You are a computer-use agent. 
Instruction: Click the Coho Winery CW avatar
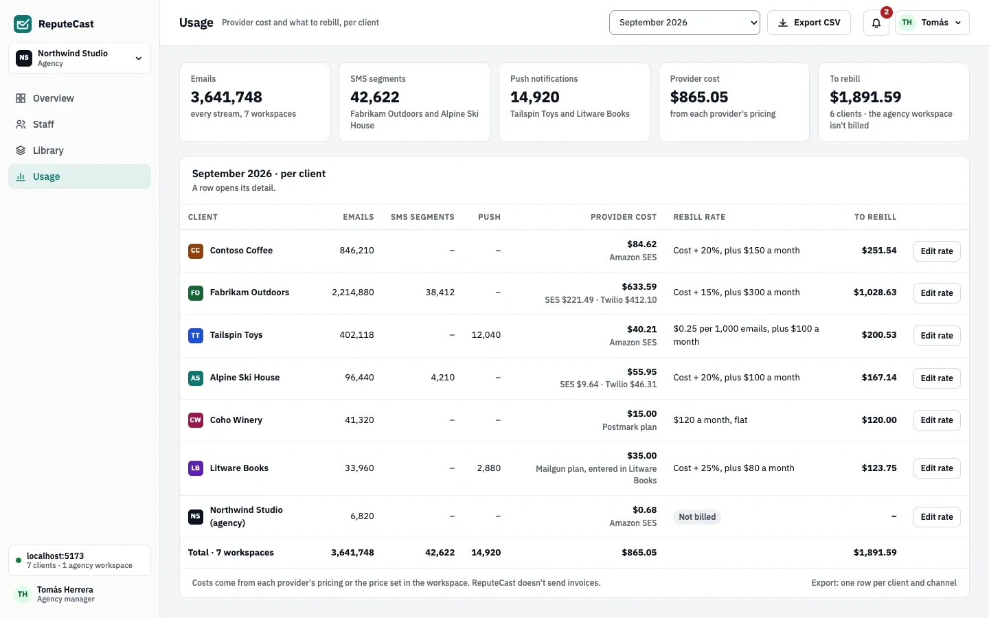pyautogui.click(x=196, y=420)
